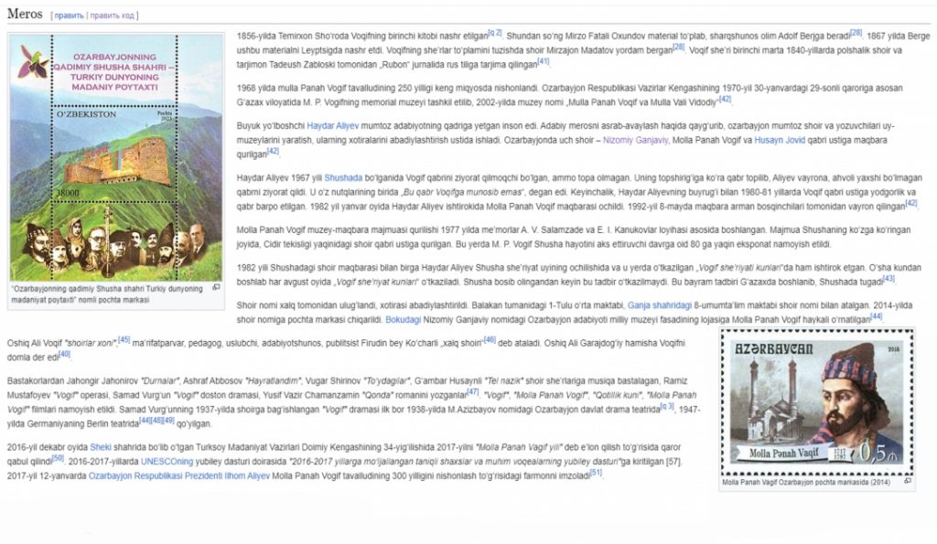Click footnote [44] after 'haykali o'rnatilgan'
The image size is (937, 544).
876,316
